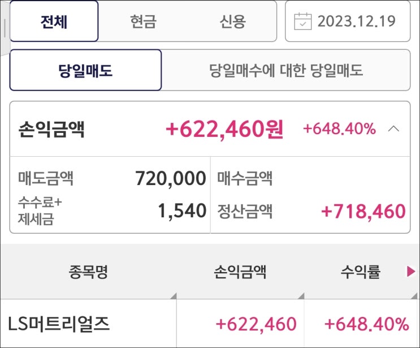Click the 수수료+제세금 value 1,540
420x348 pixels.
[x=182, y=212]
